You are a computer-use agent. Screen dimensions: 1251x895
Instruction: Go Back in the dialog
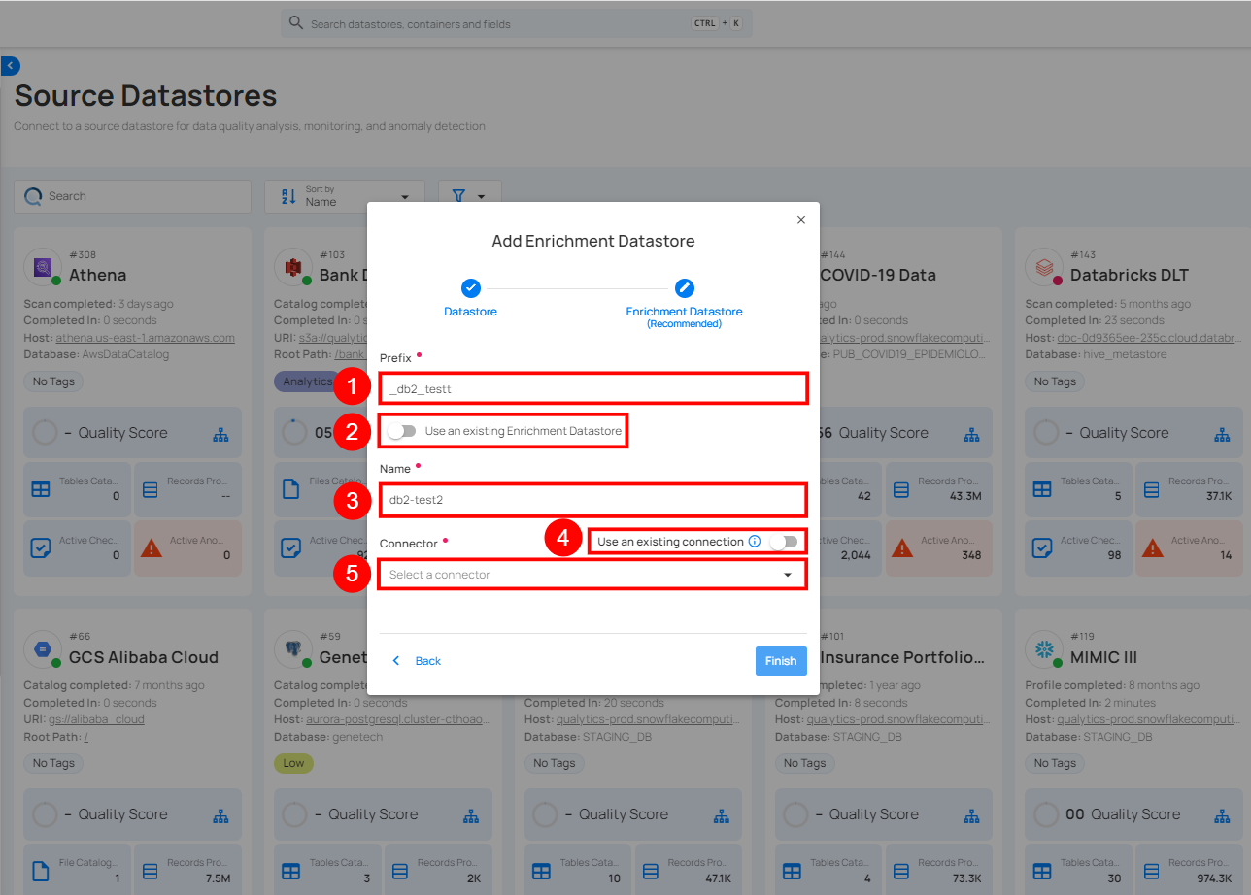point(418,661)
